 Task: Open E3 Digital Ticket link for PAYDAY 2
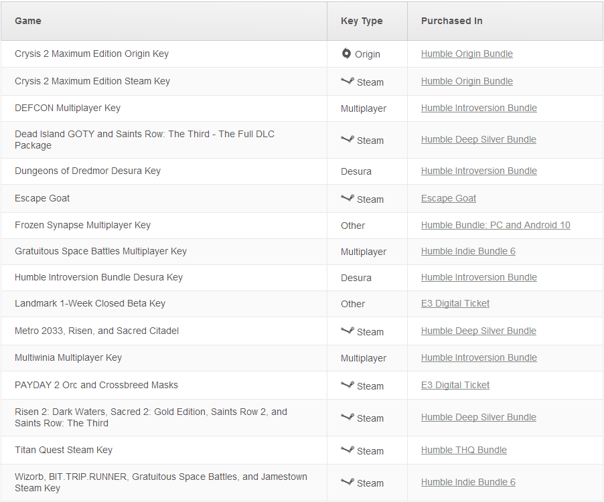coord(455,385)
